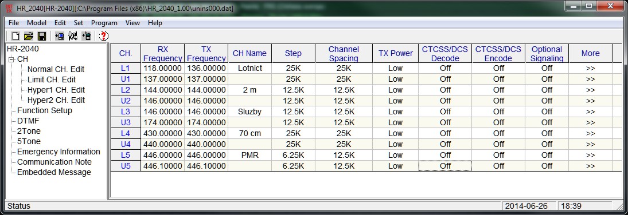Read data from radio to PC icon
The width and height of the screenshot is (628, 215).
coord(60,36)
